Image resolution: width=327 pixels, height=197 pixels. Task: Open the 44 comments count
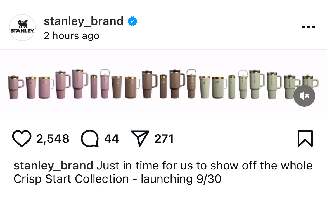[112, 138]
